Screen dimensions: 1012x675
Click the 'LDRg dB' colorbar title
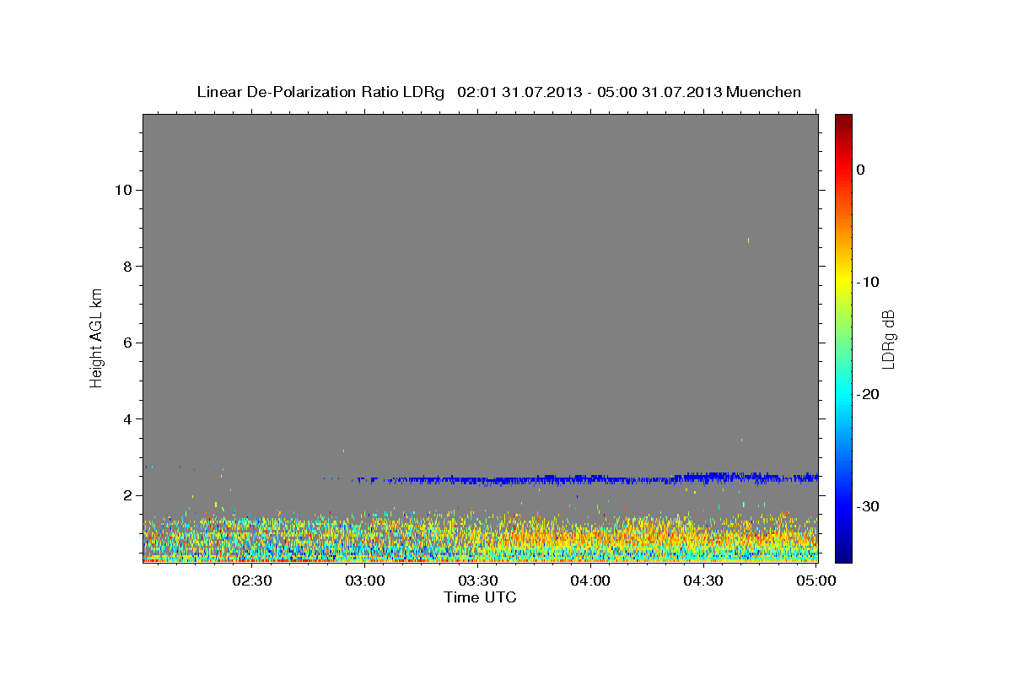coord(889,338)
